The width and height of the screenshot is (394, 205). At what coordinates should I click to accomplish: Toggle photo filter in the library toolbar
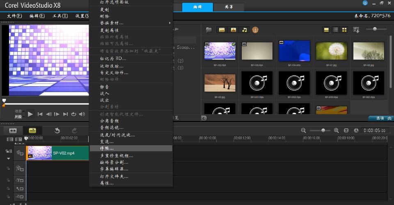click(x=233, y=30)
